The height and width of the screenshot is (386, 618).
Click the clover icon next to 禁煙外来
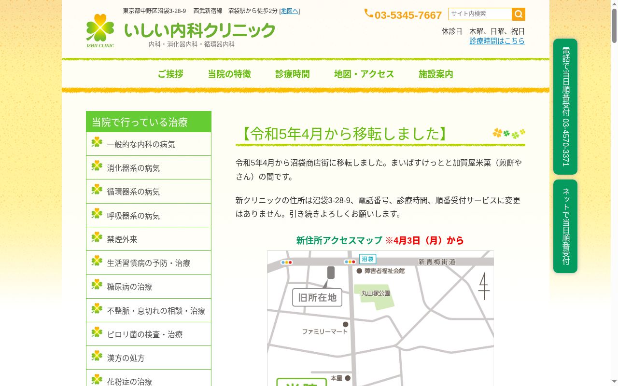click(x=97, y=237)
